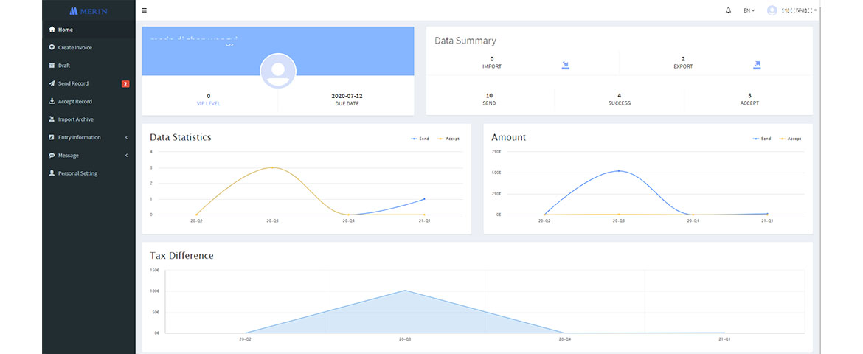The height and width of the screenshot is (354, 863).
Task: Toggle Send series in Data Statistics legend
Action: 420,139
